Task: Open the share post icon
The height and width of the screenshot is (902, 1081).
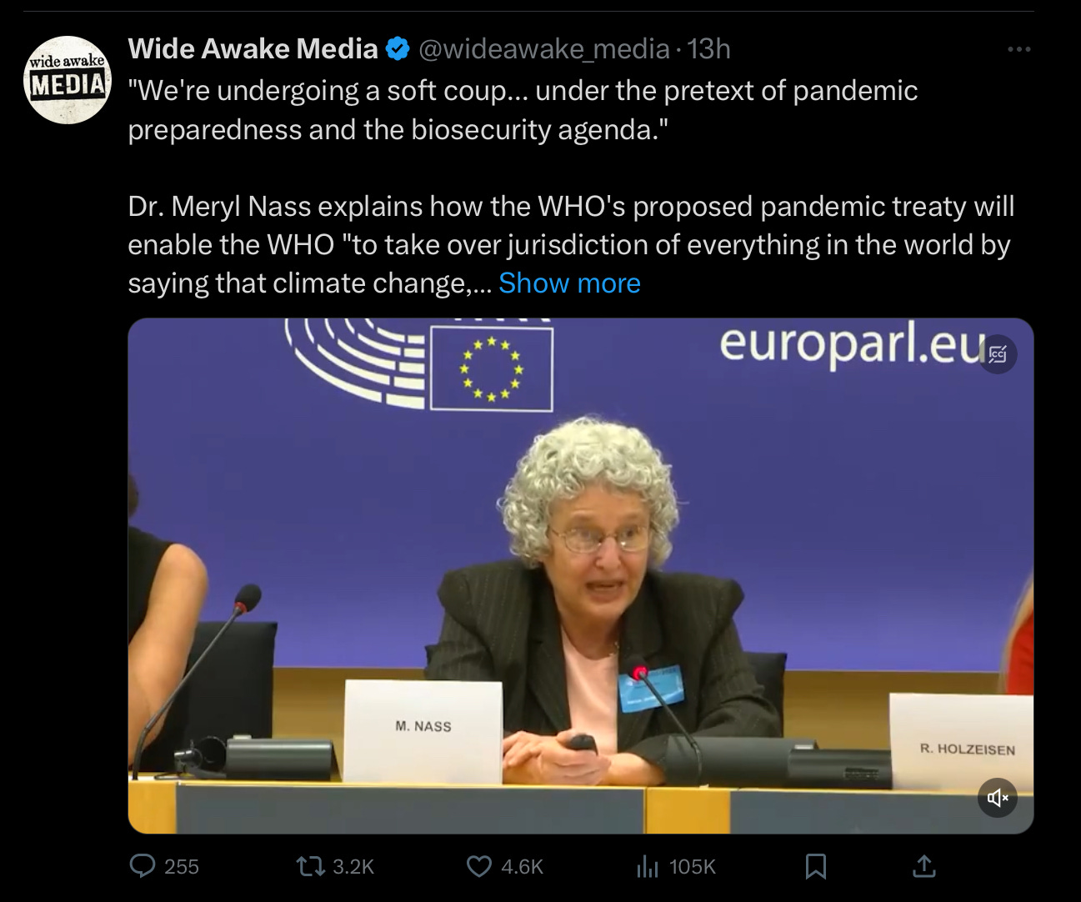Action: click(x=924, y=867)
